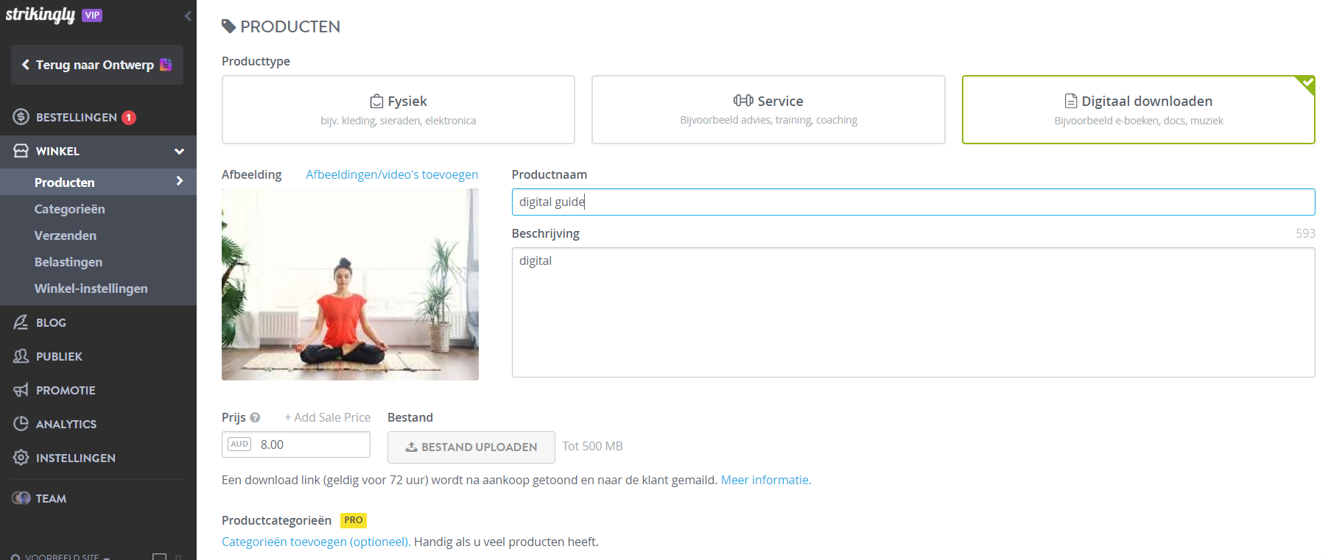Click the Promotie megaphone icon
Image resolution: width=1328 pixels, height=560 pixels.
pos(21,390)
